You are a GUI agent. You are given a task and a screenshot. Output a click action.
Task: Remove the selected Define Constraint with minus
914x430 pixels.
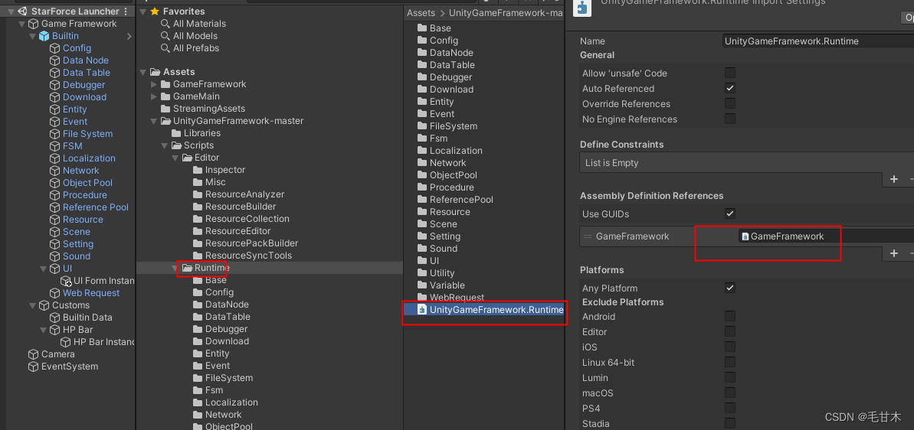[x=910, y=179]
